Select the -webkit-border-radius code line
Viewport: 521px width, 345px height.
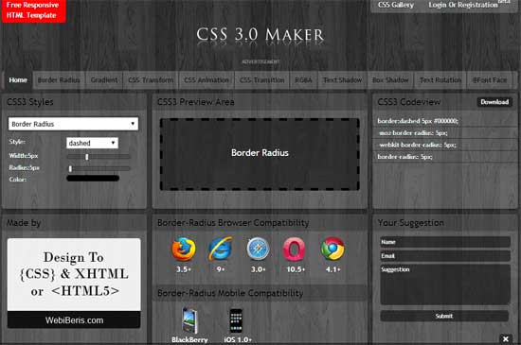pyautogui.click(x=418, y=145)
